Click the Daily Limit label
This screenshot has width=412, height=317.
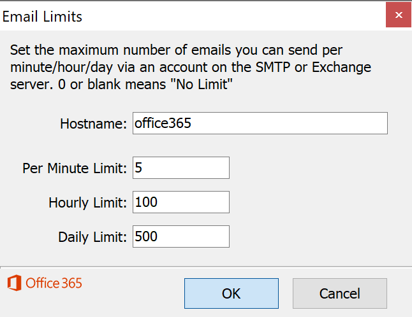(92, 237)
